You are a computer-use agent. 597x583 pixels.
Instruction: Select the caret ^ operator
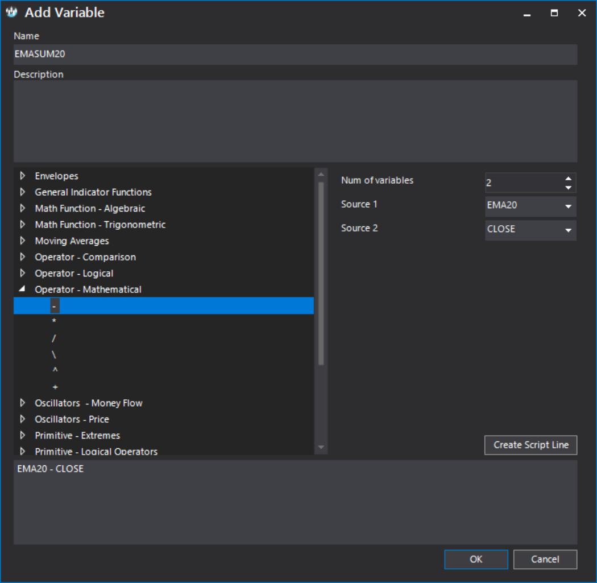point(55,370)
